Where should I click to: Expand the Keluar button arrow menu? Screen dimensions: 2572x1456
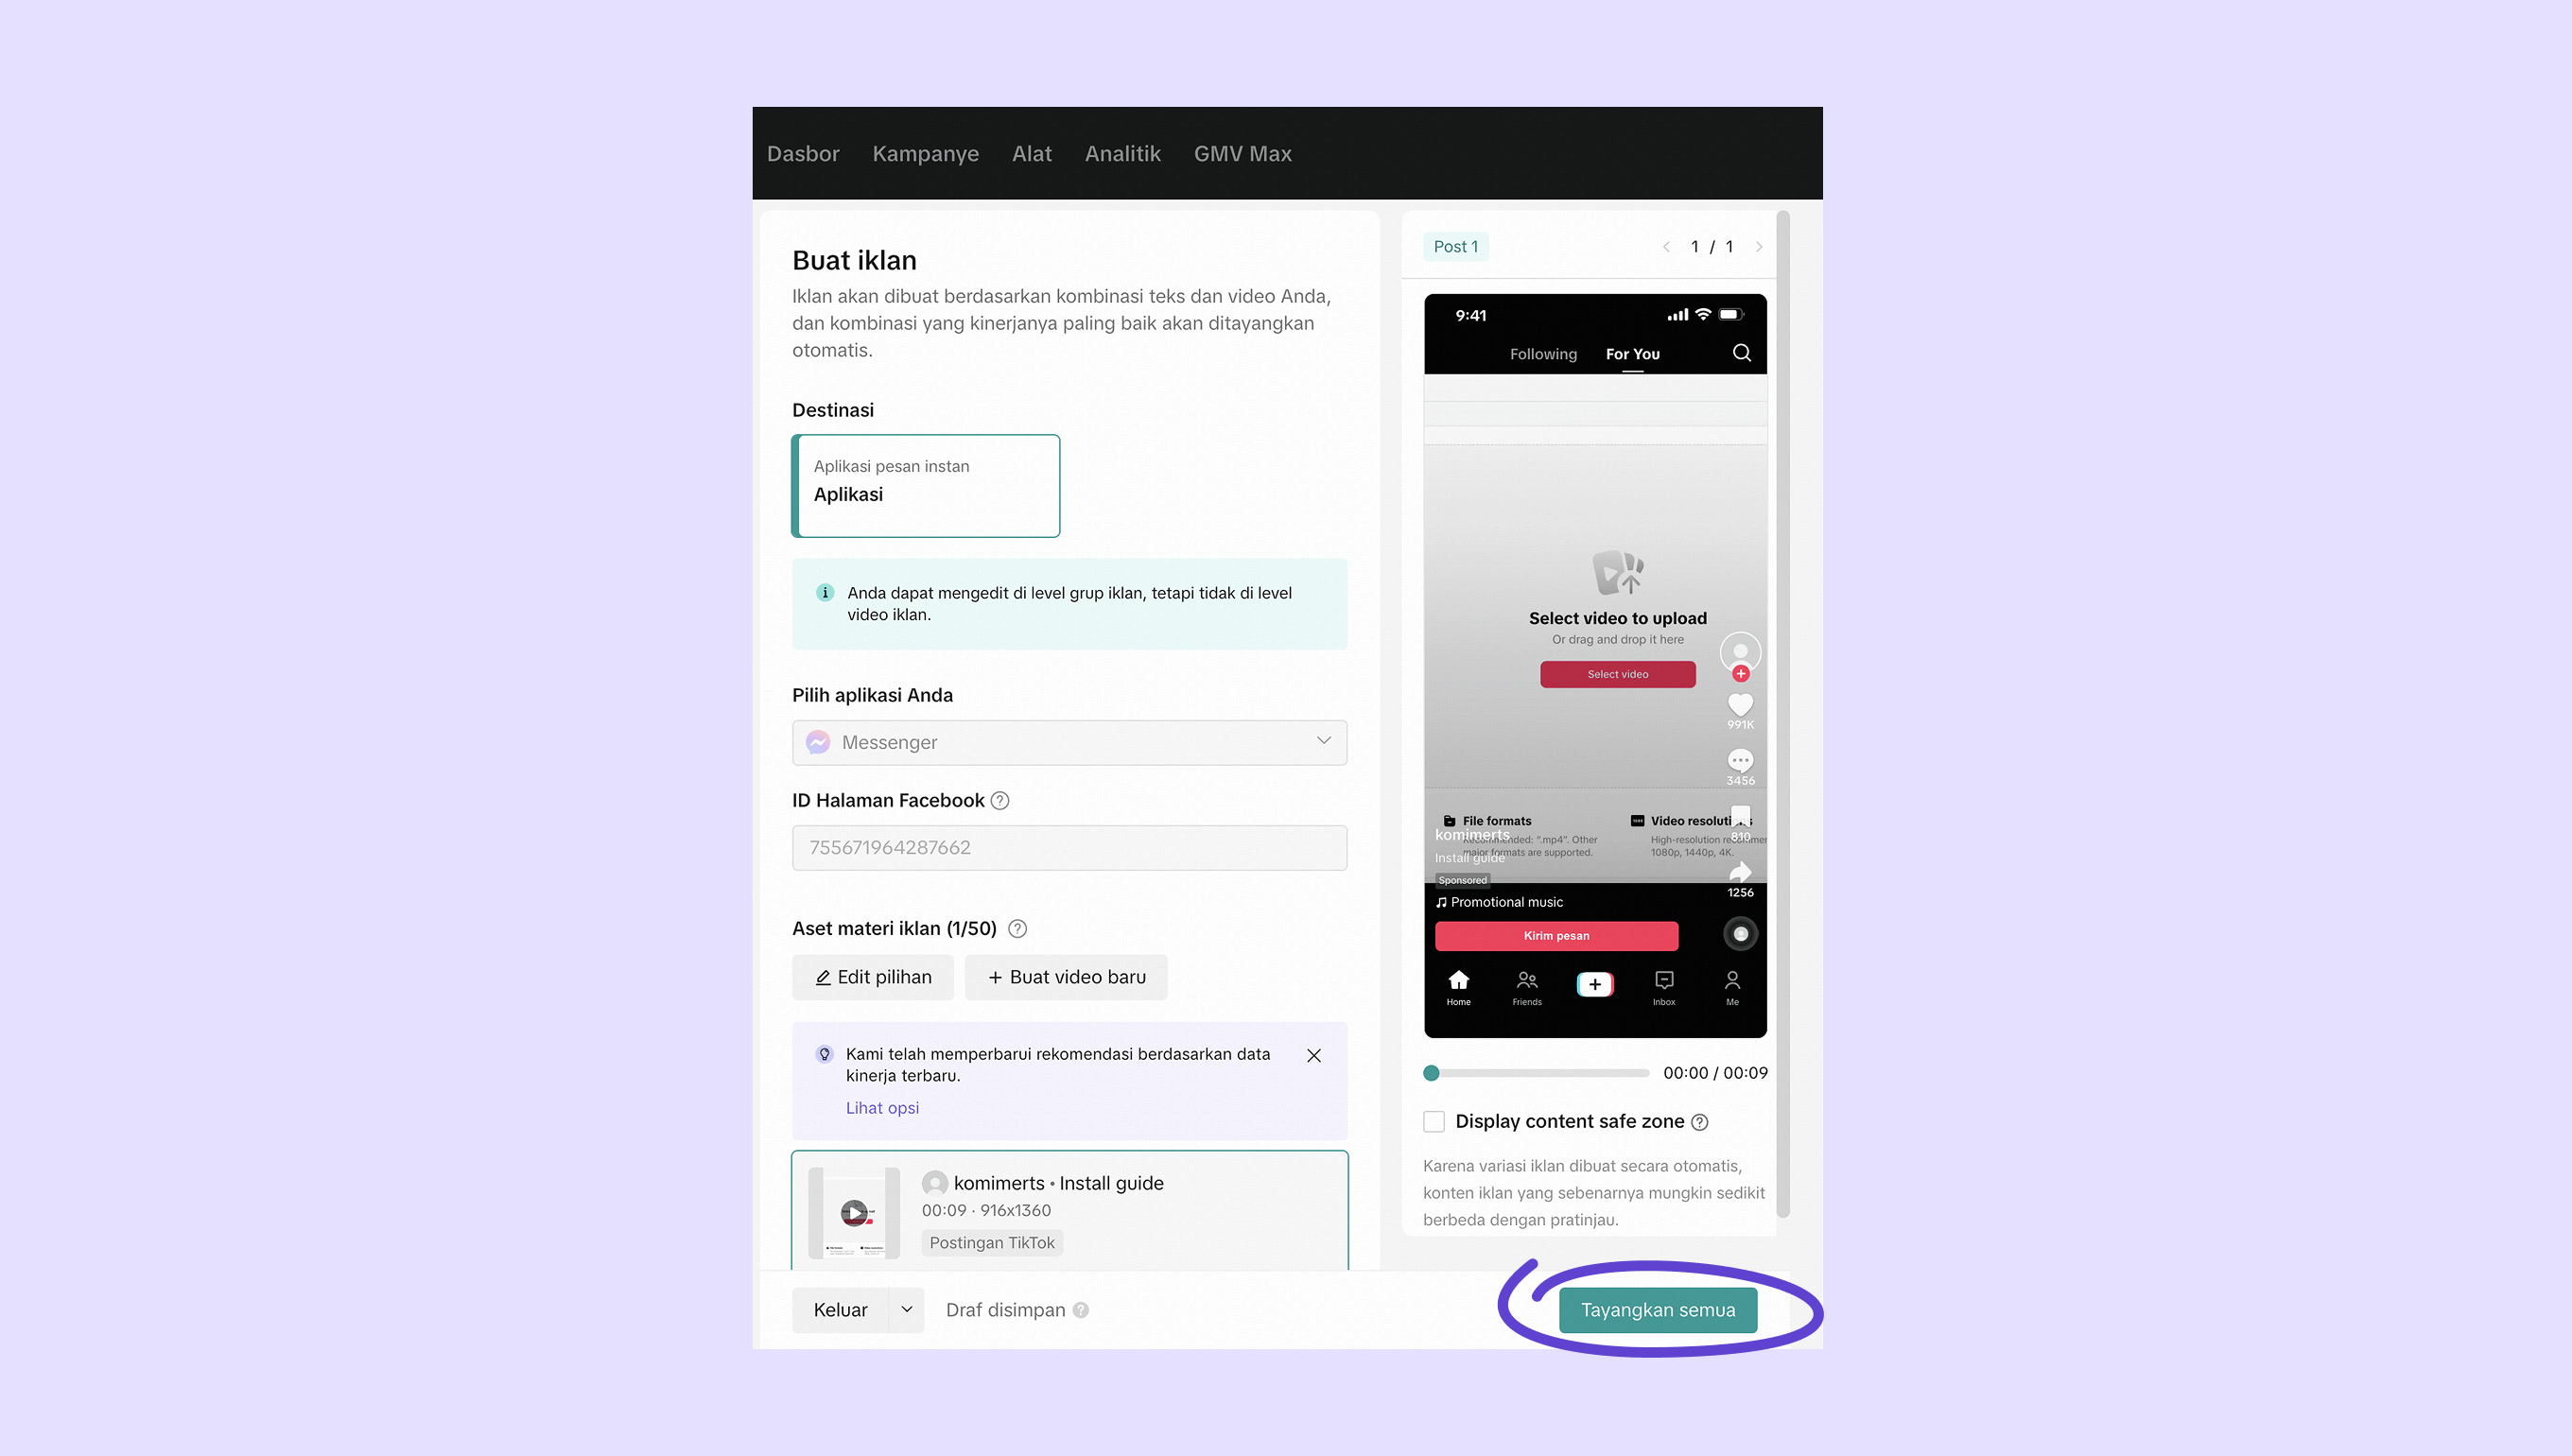906,1310
